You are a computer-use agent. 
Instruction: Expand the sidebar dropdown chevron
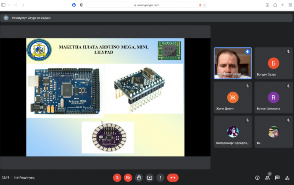click(9, 5)
